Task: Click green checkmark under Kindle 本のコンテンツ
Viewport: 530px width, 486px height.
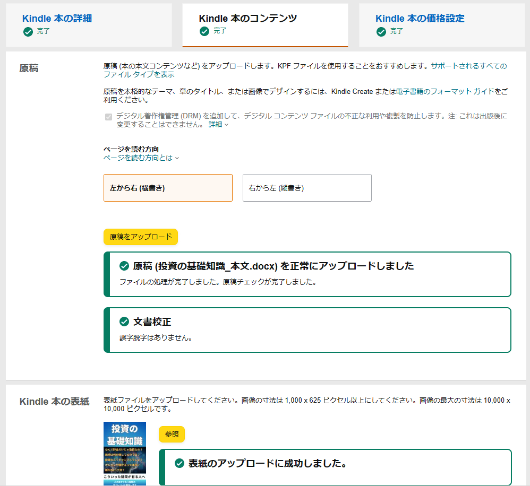Action: (x=204, y=31)
